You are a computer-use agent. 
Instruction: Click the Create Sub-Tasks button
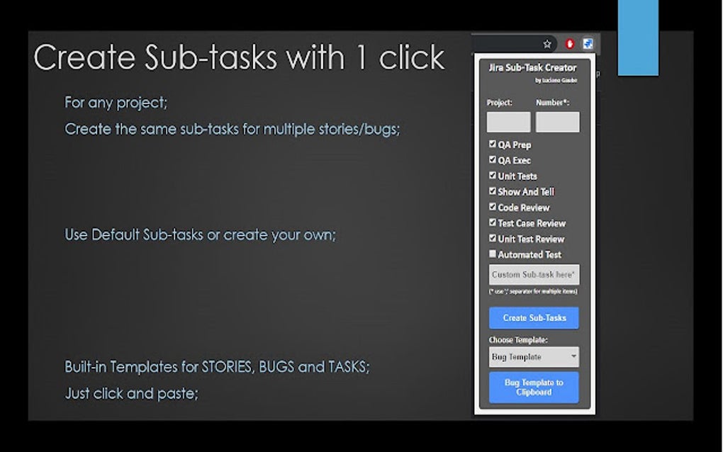pos(534,318)
